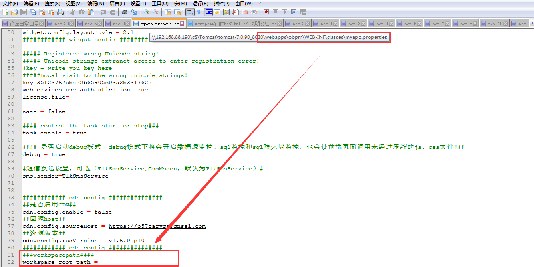Open the cdn.config.sourceHost URL link
The height and width of the screenshot is (267, 534).
pos(157,226)
